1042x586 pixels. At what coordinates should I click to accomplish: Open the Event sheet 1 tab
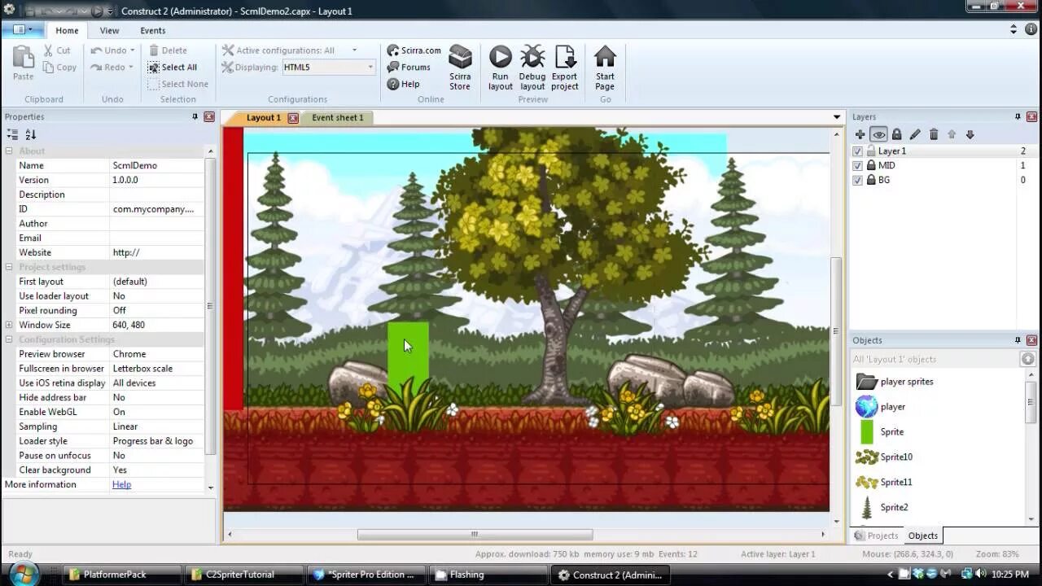(338, 118)
